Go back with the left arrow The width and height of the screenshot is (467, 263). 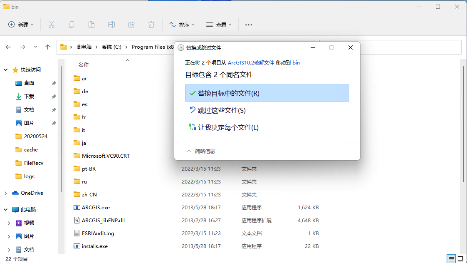point(8,47)
